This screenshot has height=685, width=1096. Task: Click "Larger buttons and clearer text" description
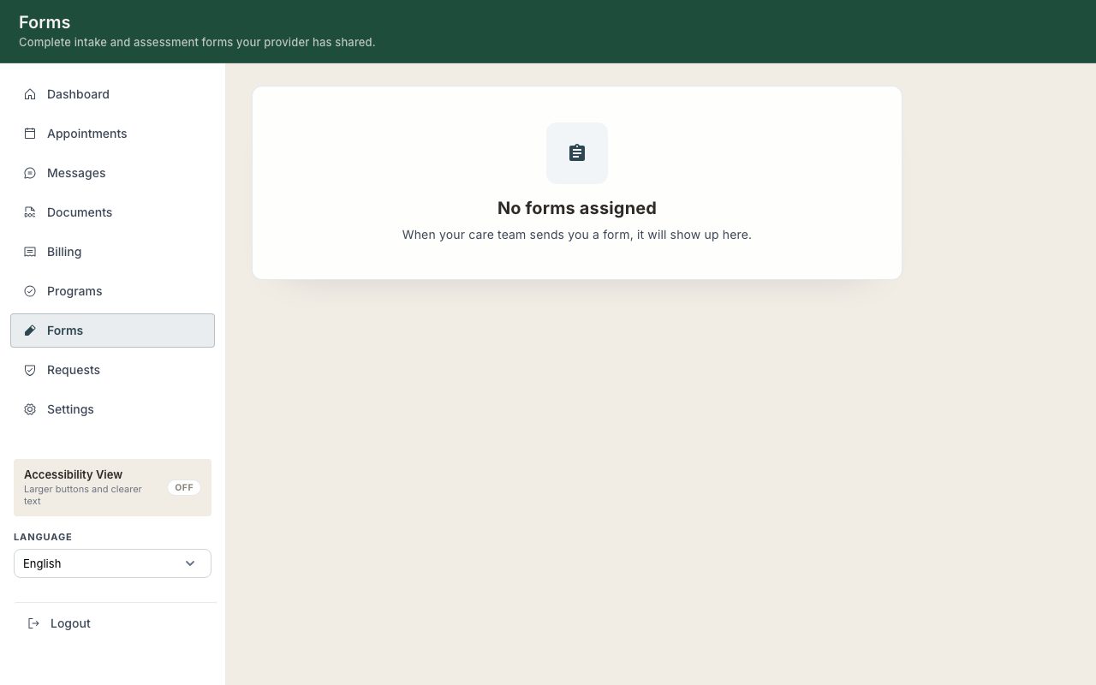coord(83,495)
